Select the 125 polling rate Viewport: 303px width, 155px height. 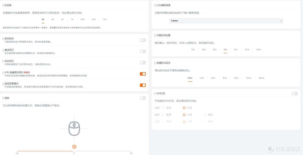click(105, 20)
